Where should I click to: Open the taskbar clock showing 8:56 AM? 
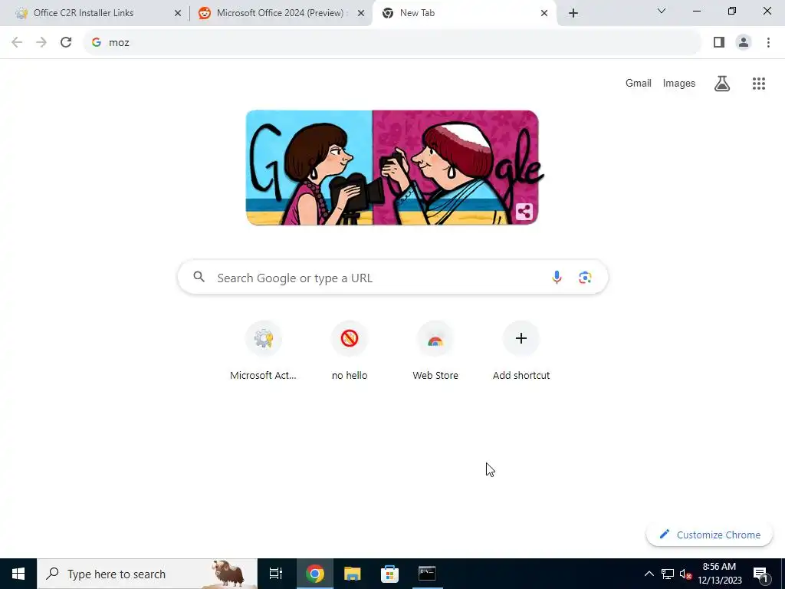[719, 574]
